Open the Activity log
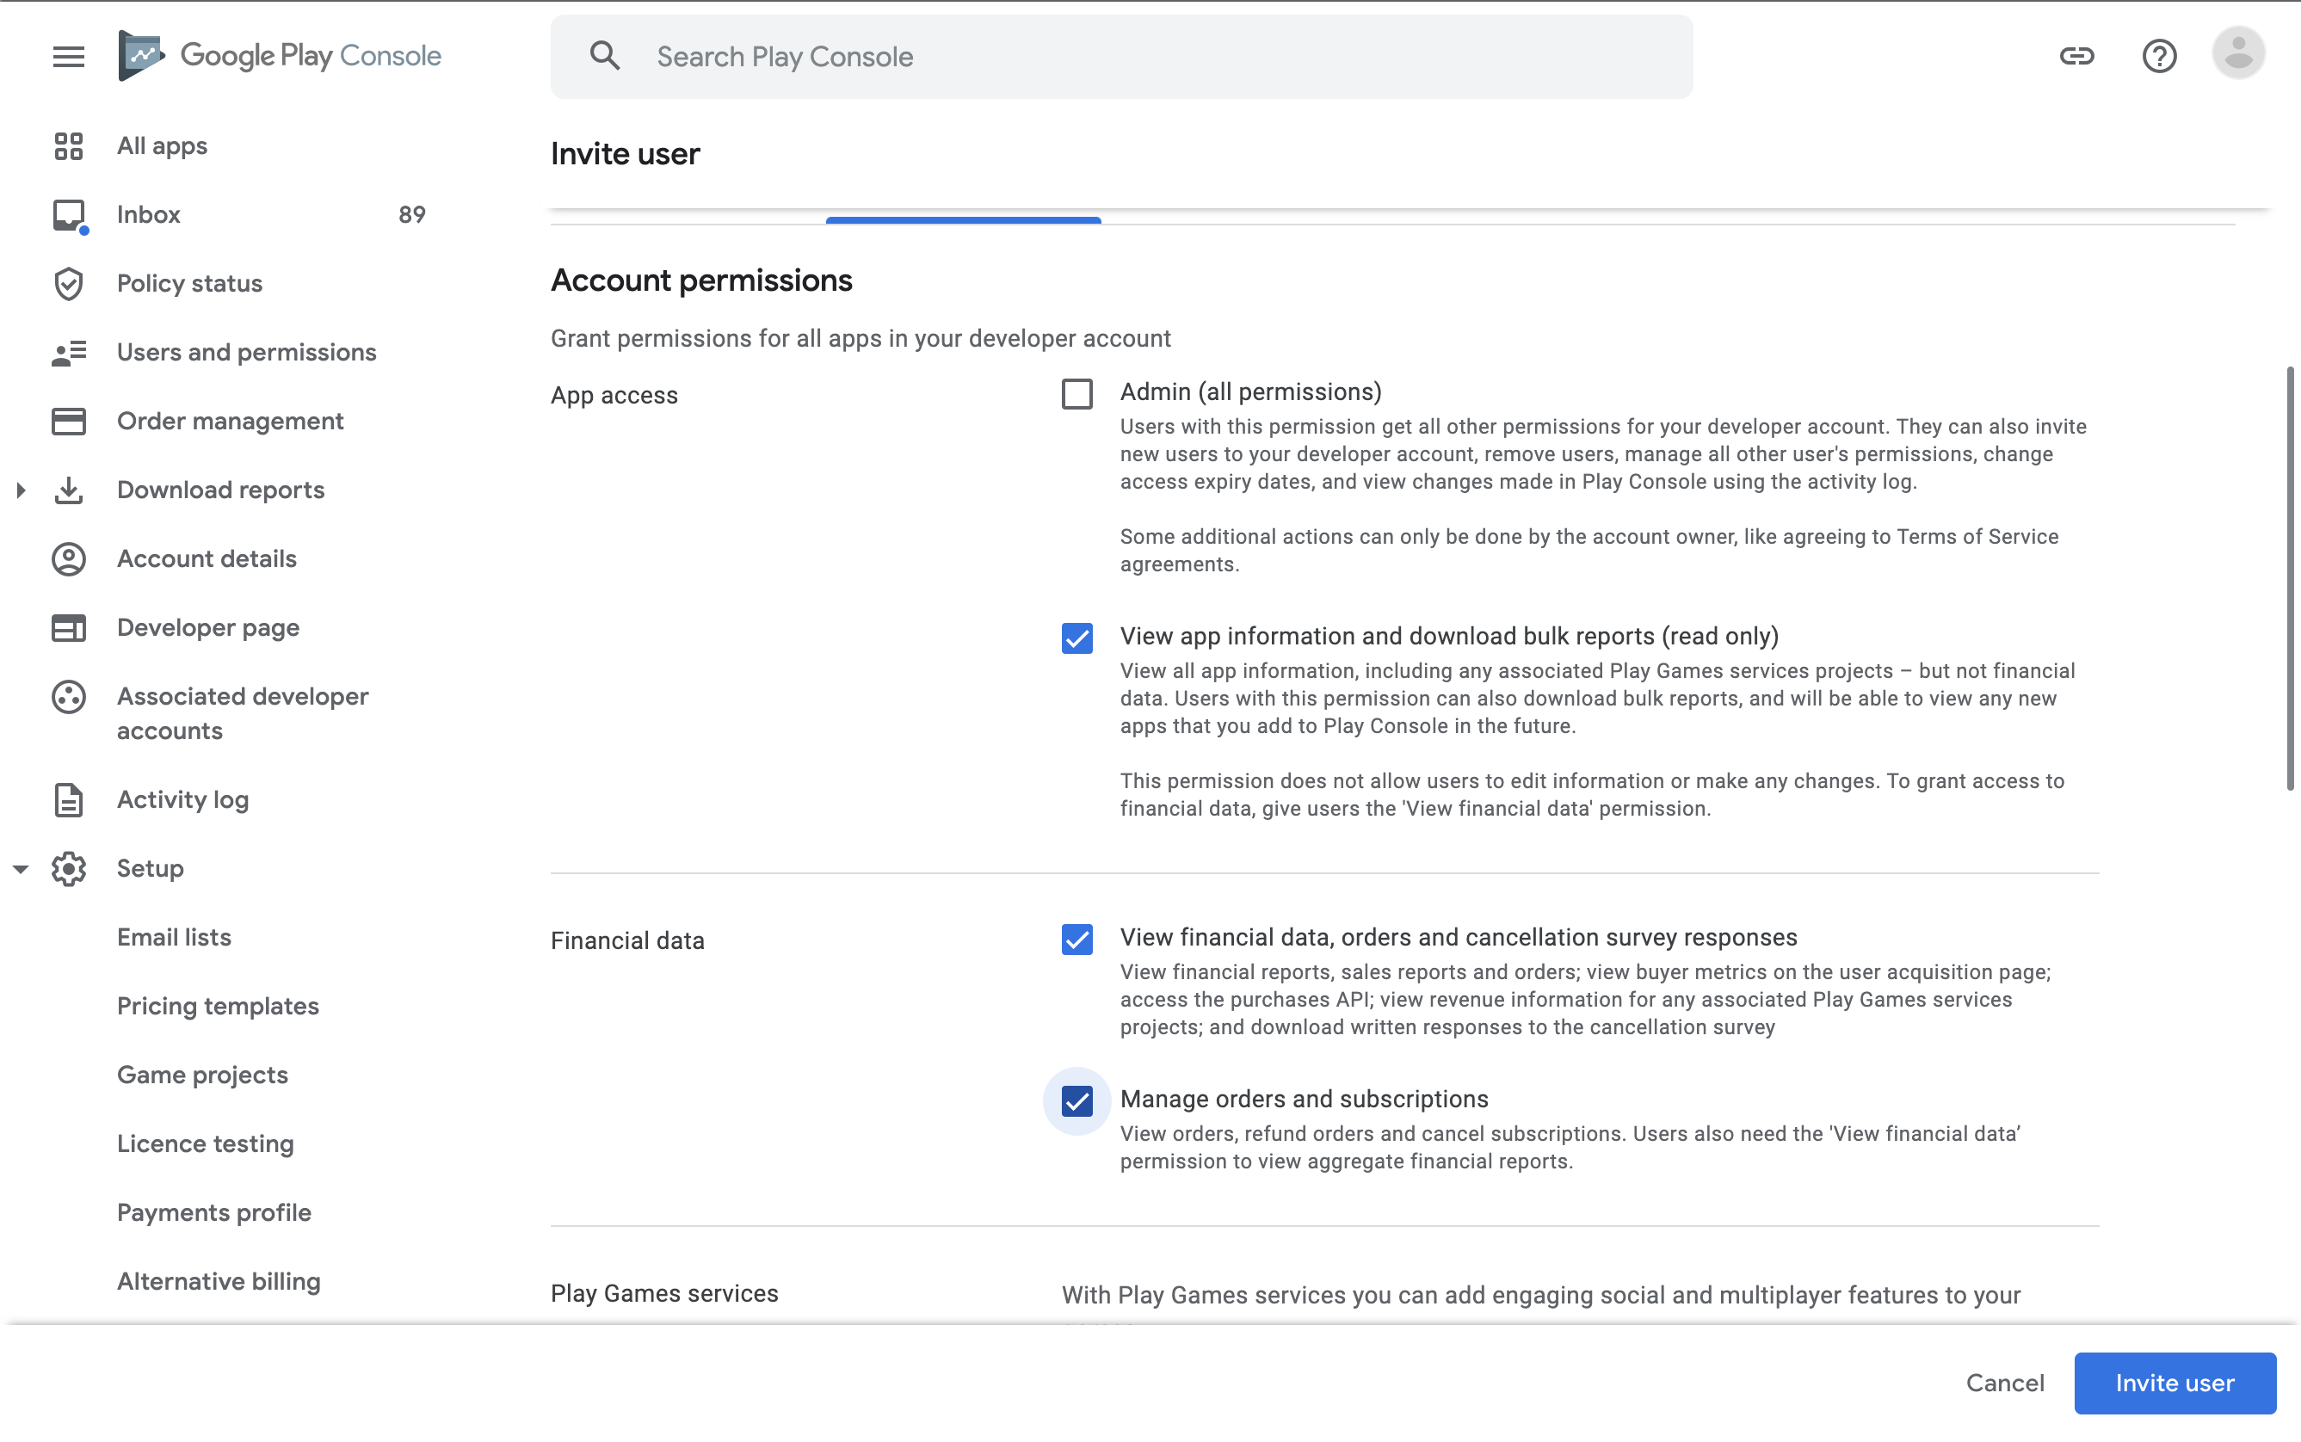Screen dimensions: 2301x1442 182,801
